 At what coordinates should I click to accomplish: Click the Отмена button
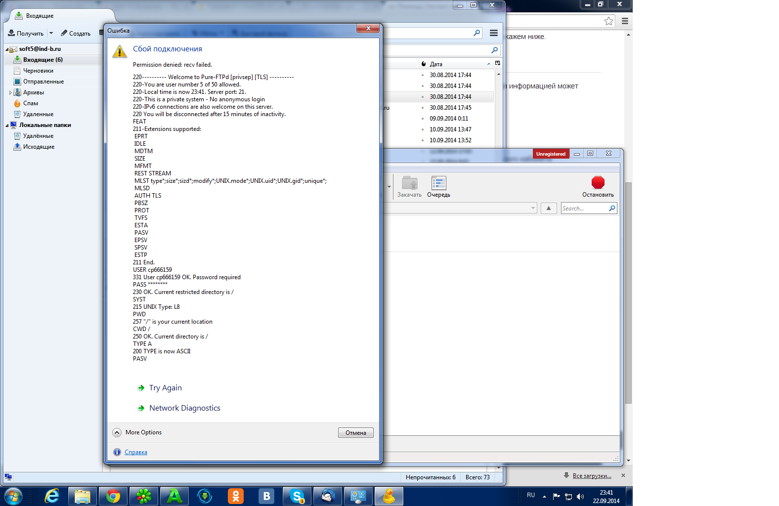coord(356,433)
